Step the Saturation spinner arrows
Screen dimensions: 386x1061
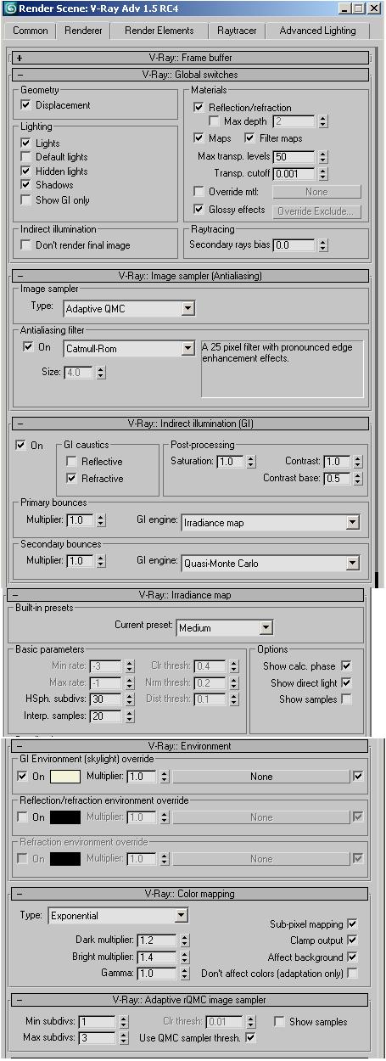[x=250, y=462]
